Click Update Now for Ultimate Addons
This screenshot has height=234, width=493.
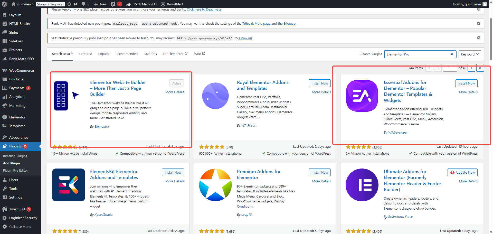[x=462, y=172]
